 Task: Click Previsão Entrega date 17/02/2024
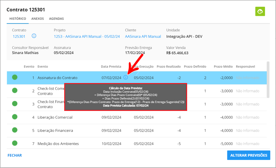pos(135,53)
